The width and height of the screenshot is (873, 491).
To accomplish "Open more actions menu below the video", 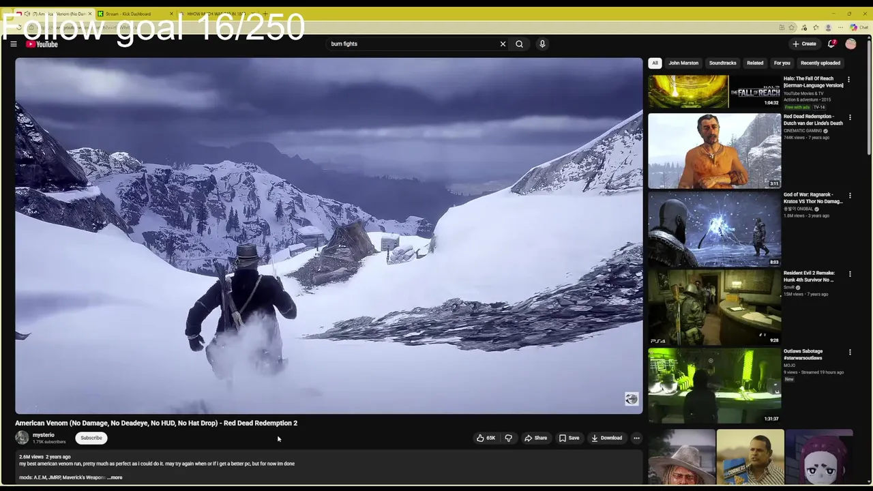I will (636, 438).
